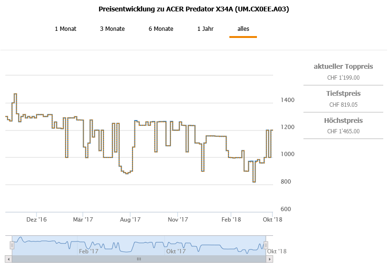Screen dimensions: 388x269
Task: Click the left navigator range handle
Action: coord(12,245)
